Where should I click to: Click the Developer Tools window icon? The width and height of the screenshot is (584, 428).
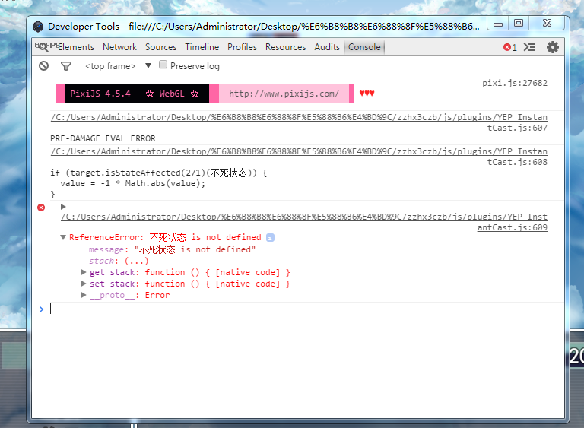[38, 27]
